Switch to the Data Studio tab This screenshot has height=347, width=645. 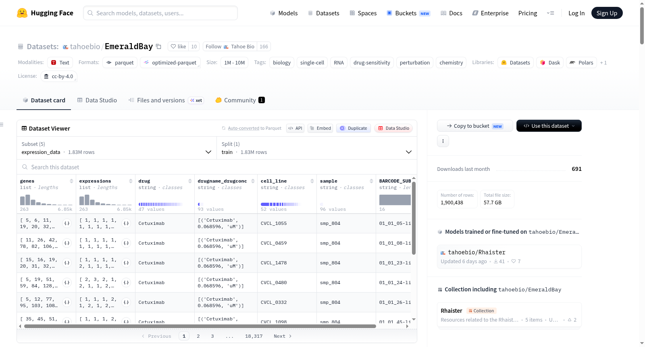click(97, 100)
